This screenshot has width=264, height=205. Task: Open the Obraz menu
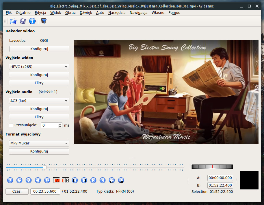click(x=70, y=13)
